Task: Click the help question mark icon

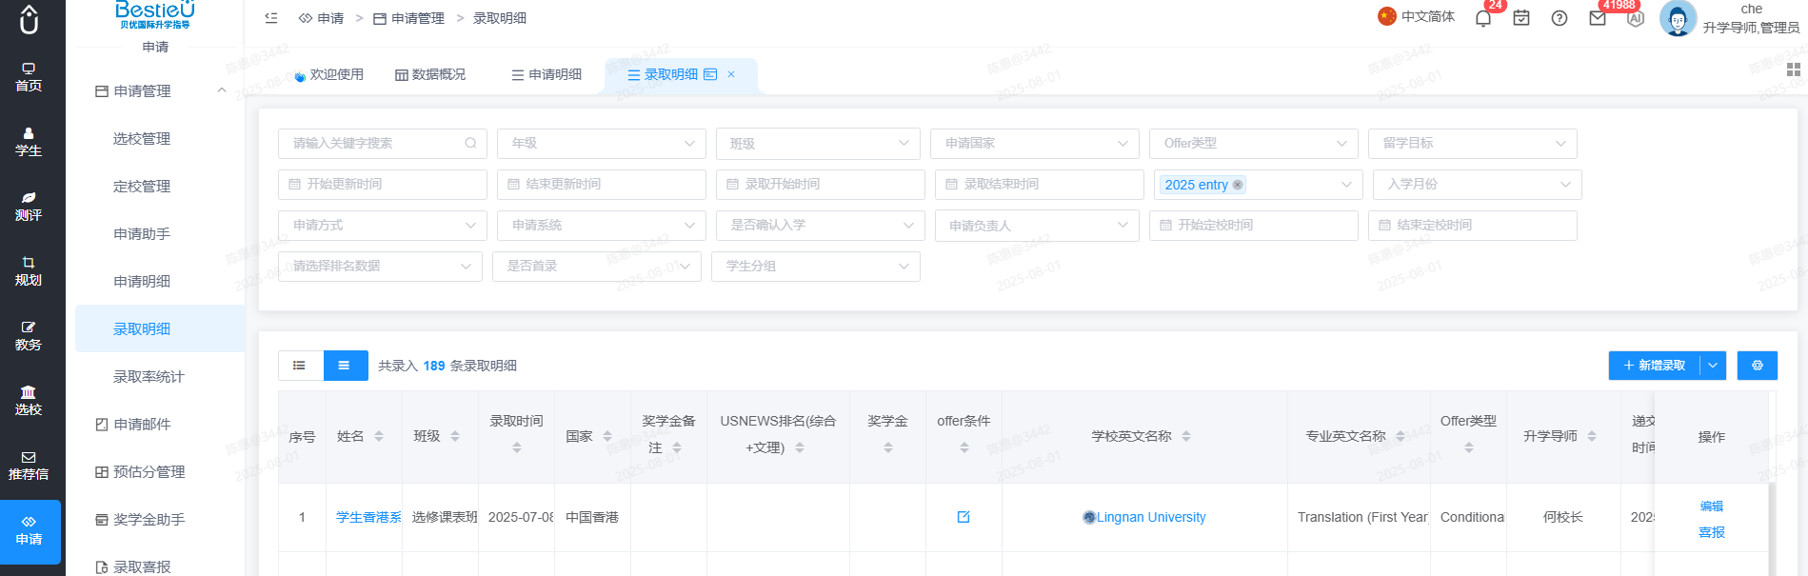Action: tap(1560, 18)
